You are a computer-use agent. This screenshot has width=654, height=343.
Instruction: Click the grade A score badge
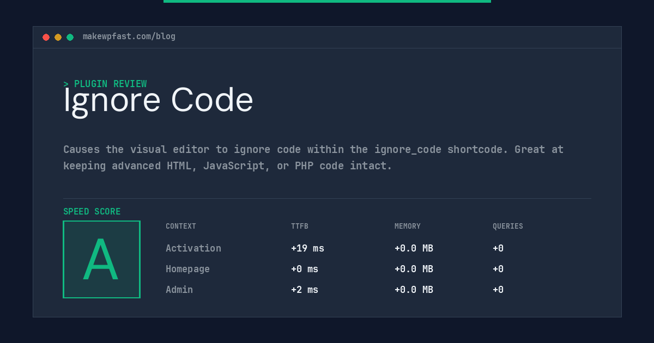pos(101,259)
